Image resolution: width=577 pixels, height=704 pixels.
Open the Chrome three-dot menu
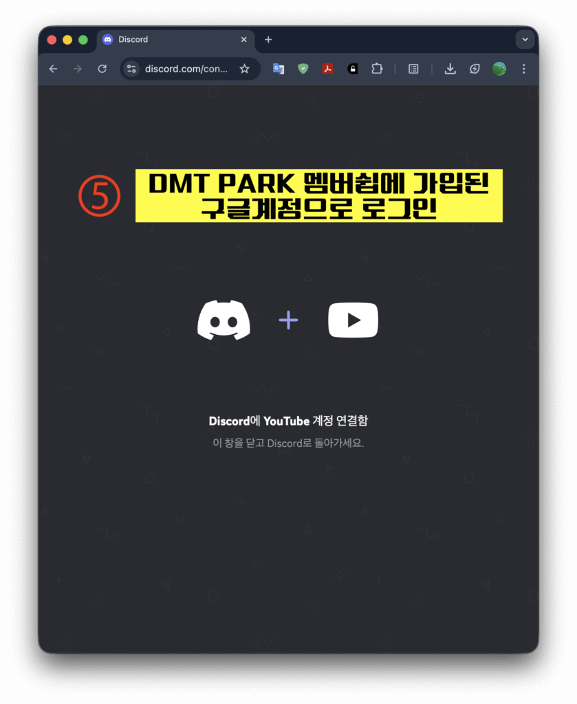(524, 69)
